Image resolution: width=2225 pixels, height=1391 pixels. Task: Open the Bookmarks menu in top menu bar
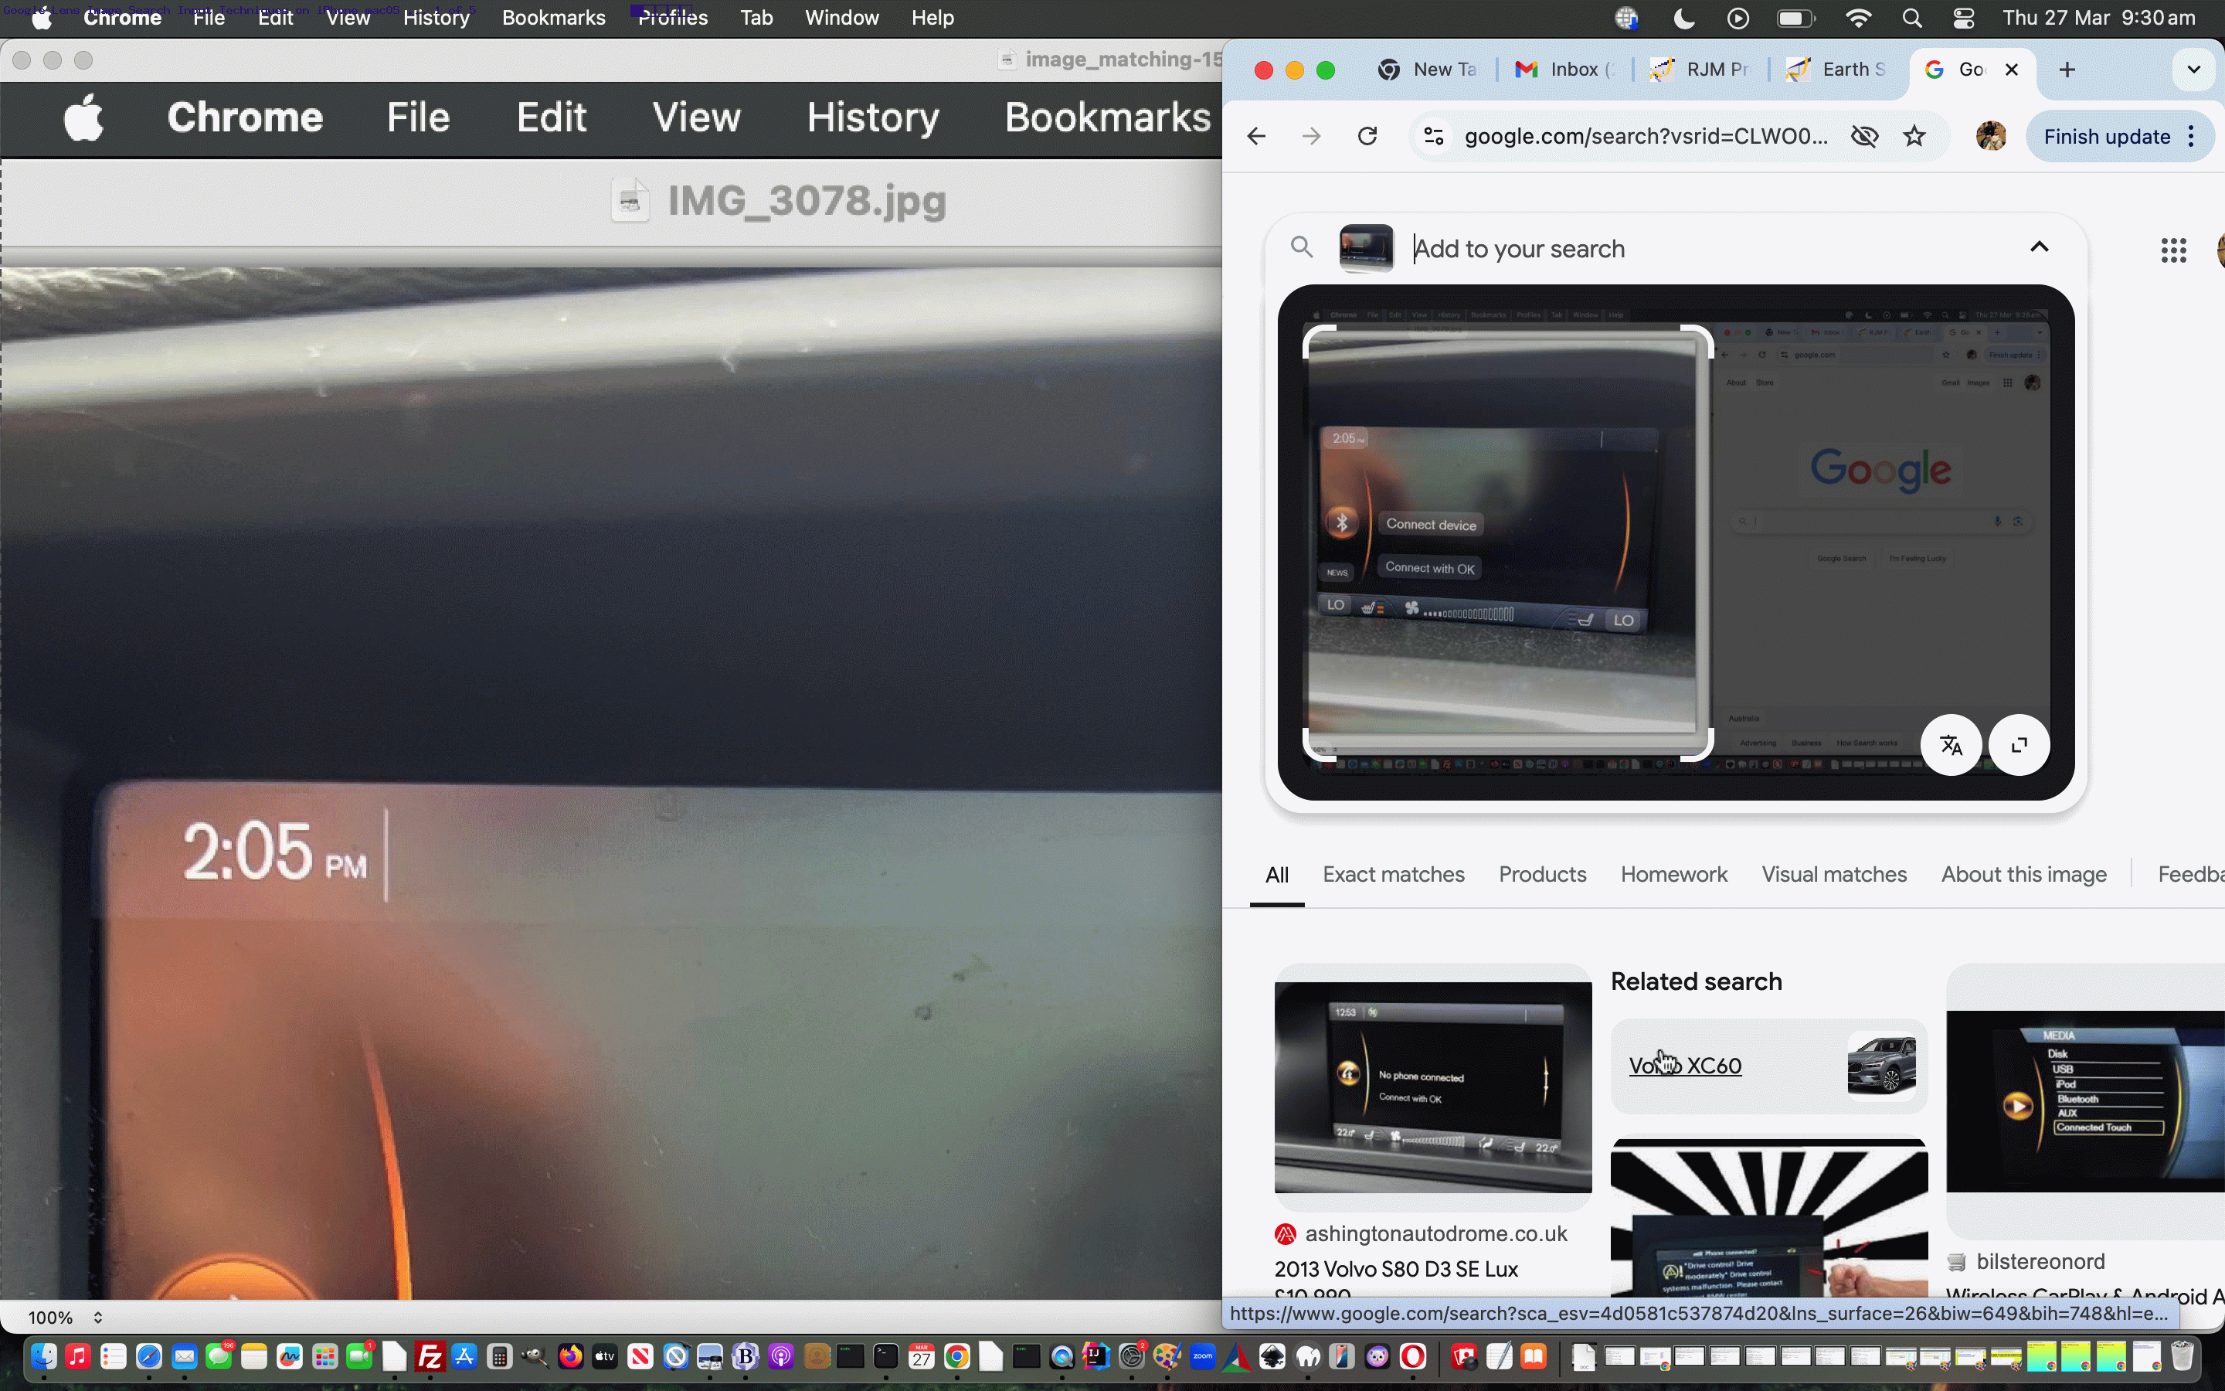click(553, 19)
